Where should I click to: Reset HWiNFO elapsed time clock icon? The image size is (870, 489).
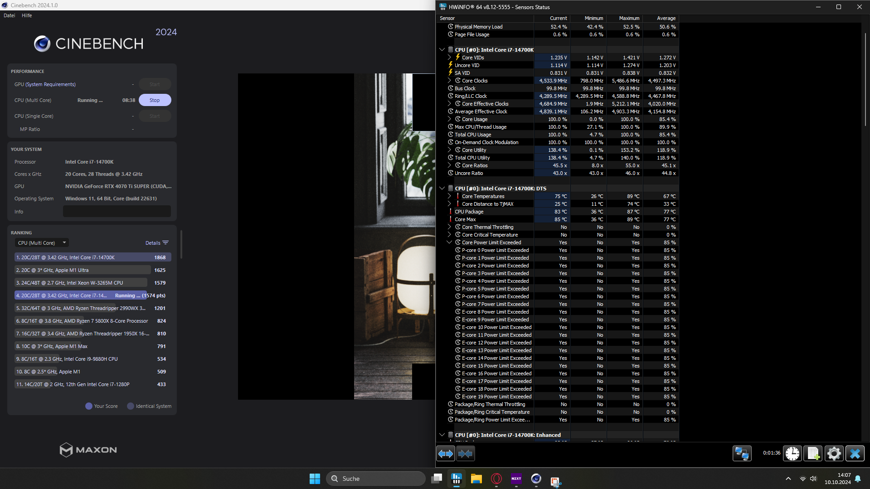point(792,453)
